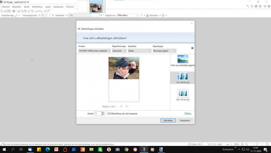The image size is (271, 153).
Task: Expand the Gereedschap tool chooser dropdown
Action: pos(19,15)
